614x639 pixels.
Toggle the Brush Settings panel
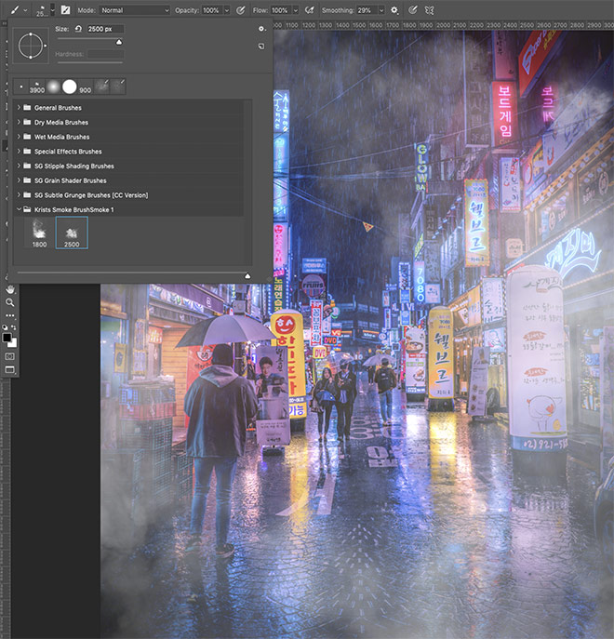click(x=65, y=10)
